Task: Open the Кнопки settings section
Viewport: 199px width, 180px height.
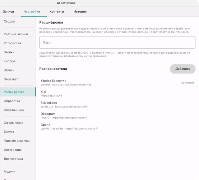Action: [18, 61]
